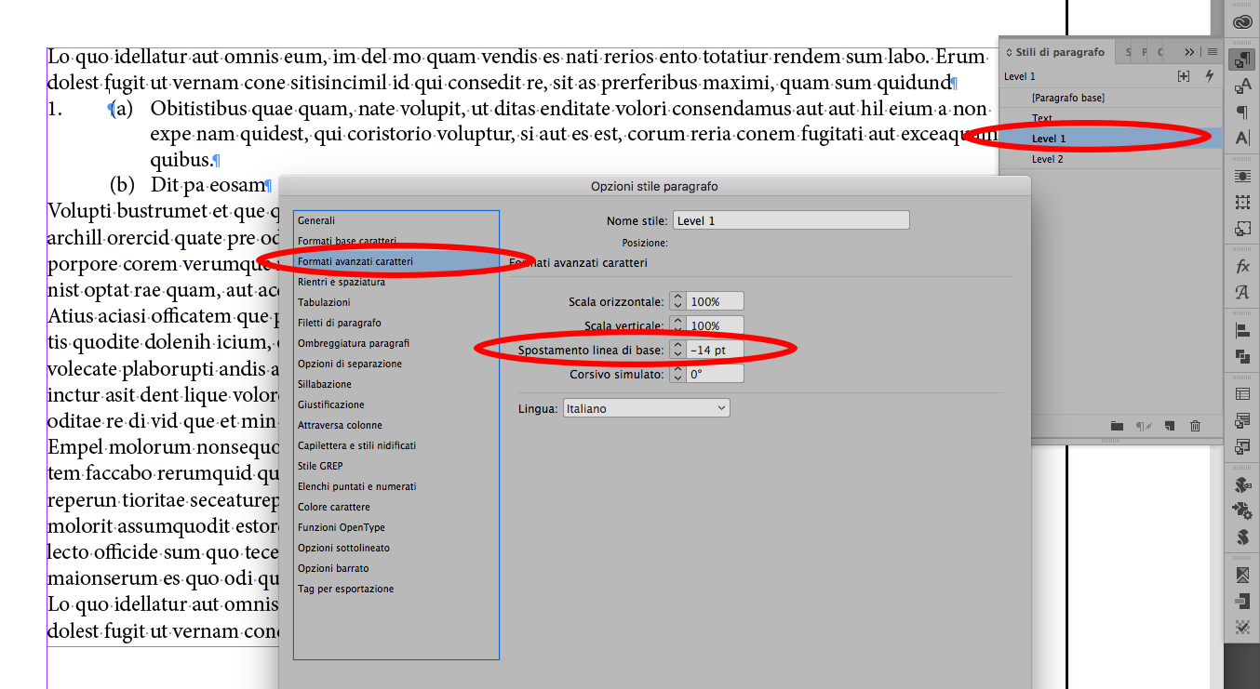Select Tabulazioni category
1260x689 pixels.
coord(395,302)
